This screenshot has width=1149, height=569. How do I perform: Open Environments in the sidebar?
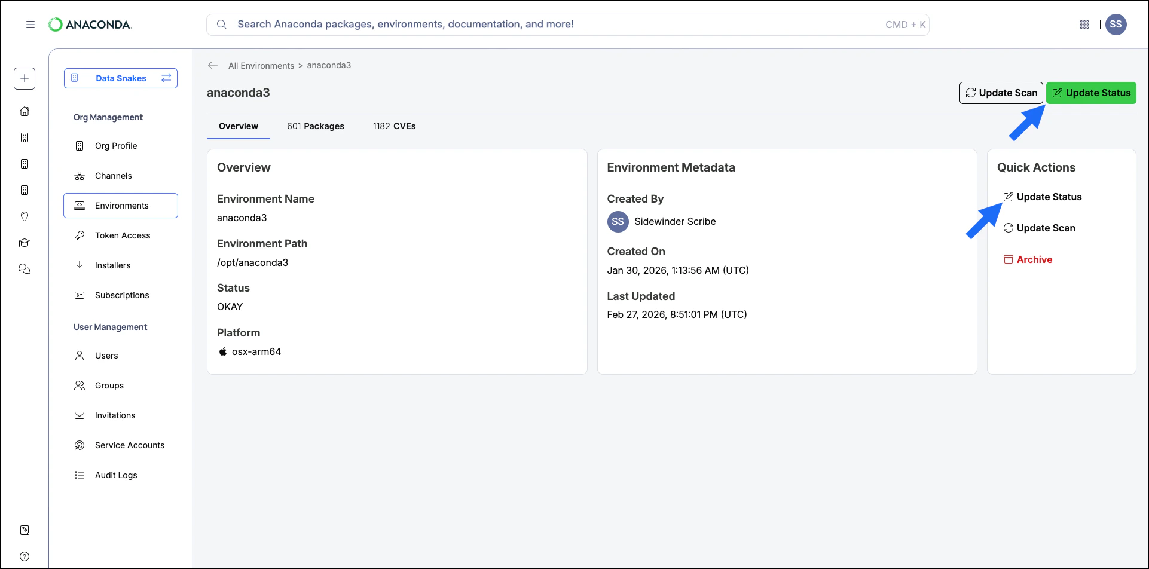coord(121,206)
